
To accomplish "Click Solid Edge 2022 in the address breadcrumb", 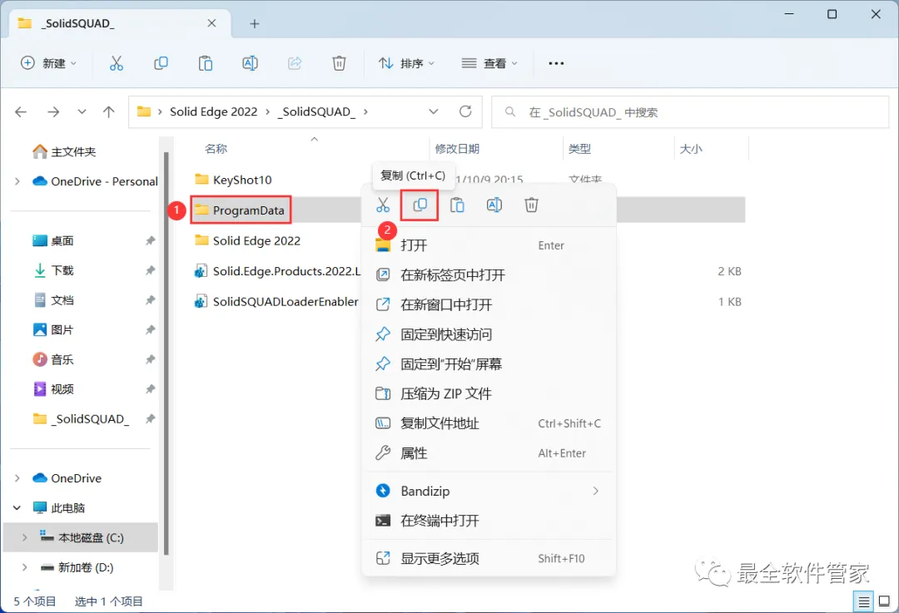I will coord(213,111).
